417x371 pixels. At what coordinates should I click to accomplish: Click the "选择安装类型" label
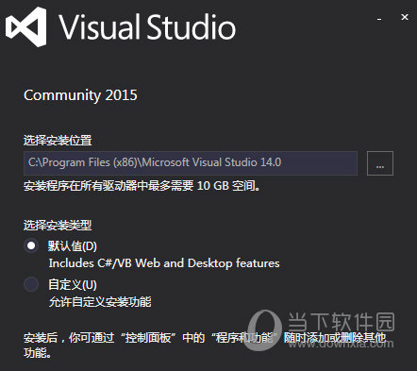pos(58,226)
